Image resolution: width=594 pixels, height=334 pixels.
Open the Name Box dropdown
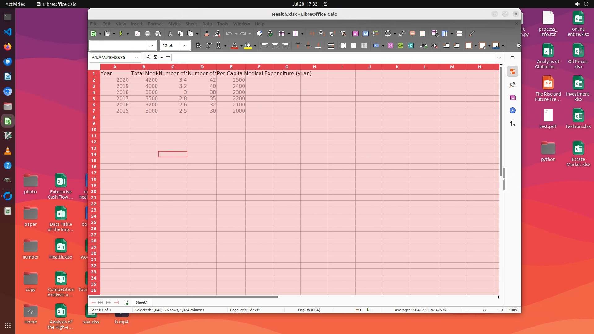point(136,58)
